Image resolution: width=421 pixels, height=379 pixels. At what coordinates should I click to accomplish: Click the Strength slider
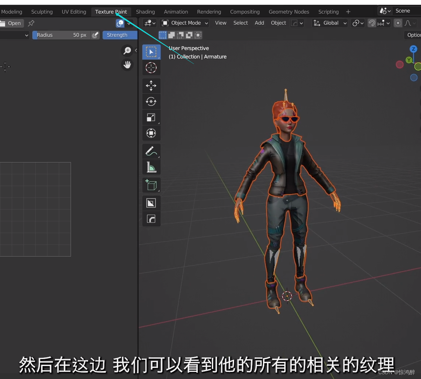click(120, 35)
